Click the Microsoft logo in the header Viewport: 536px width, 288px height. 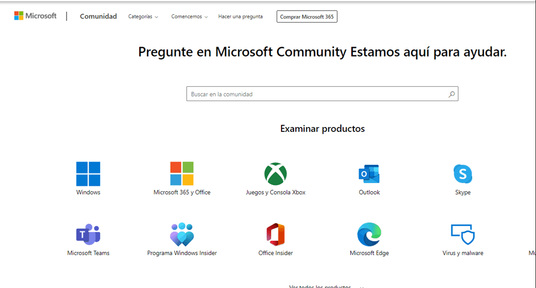[x=35, y=16]
